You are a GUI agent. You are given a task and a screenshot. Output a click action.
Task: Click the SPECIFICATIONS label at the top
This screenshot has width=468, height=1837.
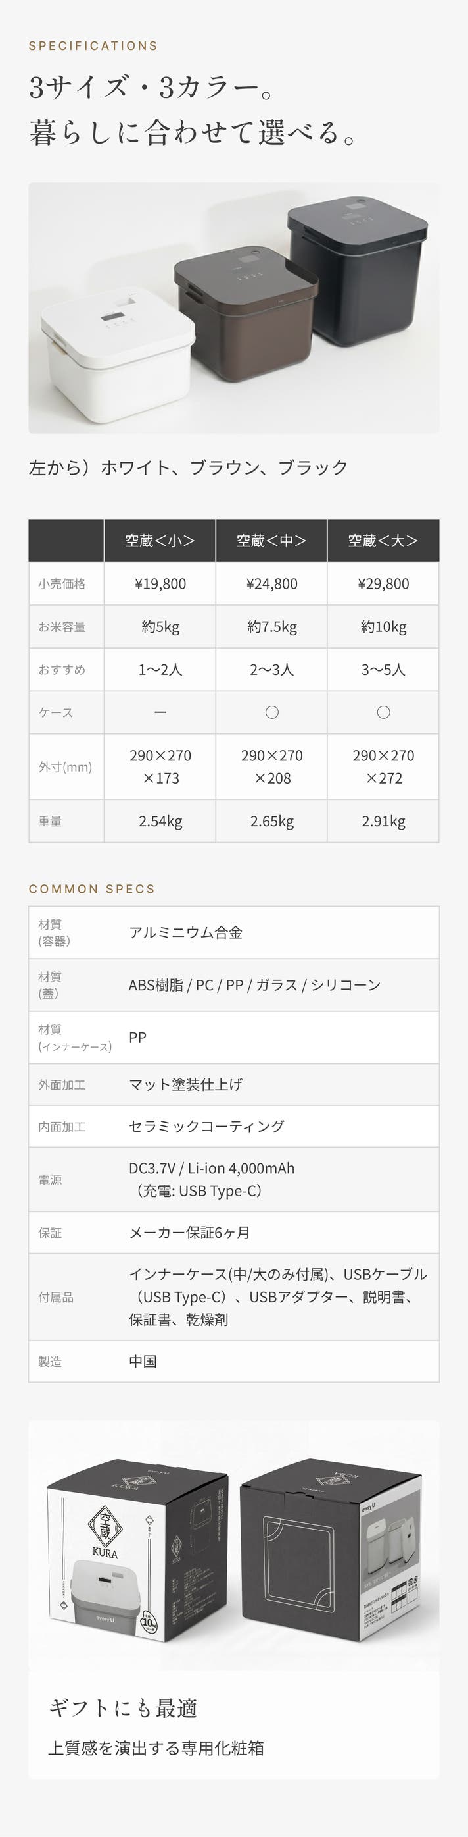(93, 45)
